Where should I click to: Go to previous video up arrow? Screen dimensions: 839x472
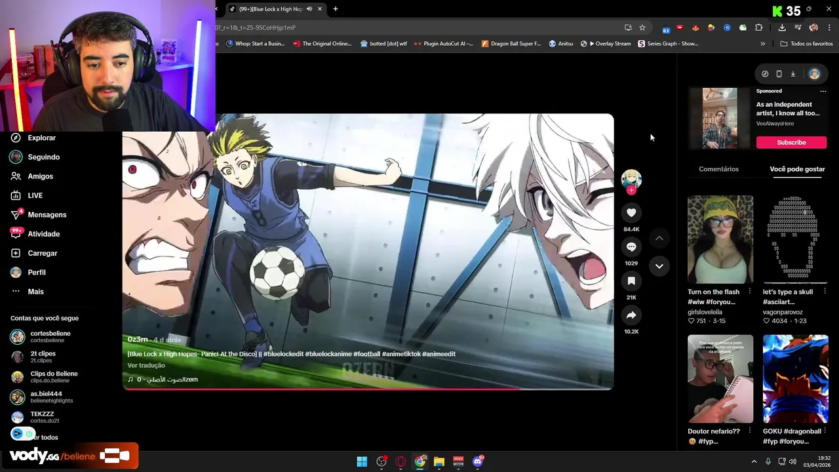click(659, 238)
